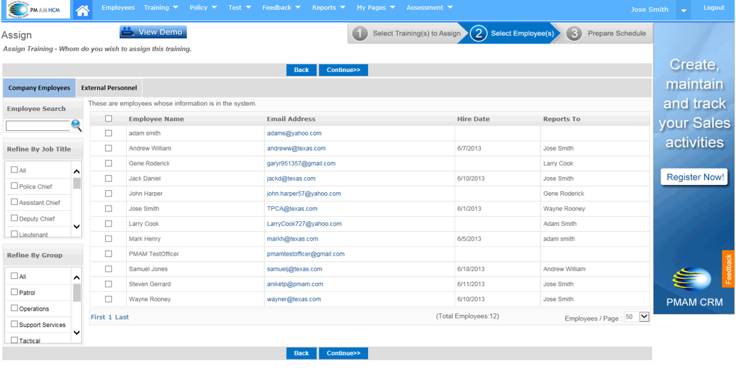Click the employee search magnifier icon
This screenshot has height=368, width=736.
tap(76, 126)
